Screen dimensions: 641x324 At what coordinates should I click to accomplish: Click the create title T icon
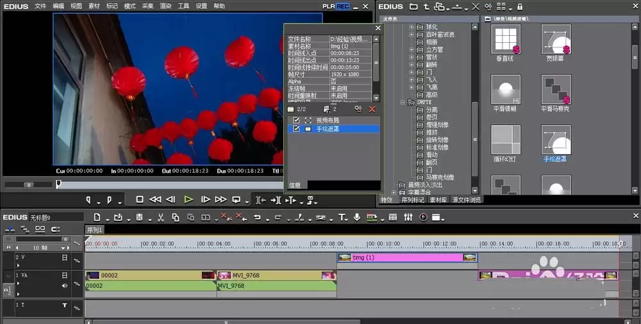pos(342,218)
